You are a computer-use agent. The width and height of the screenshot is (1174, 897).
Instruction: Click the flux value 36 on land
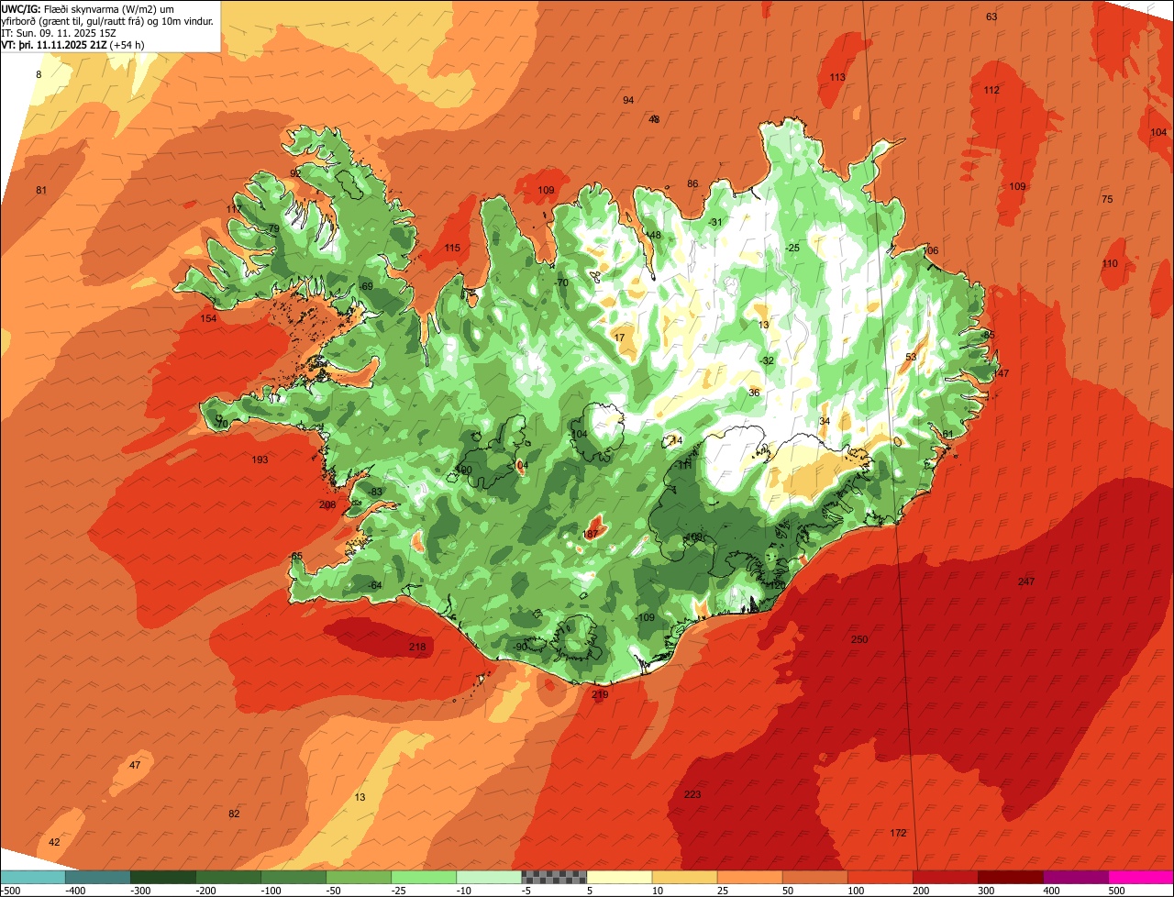[754, 392]
